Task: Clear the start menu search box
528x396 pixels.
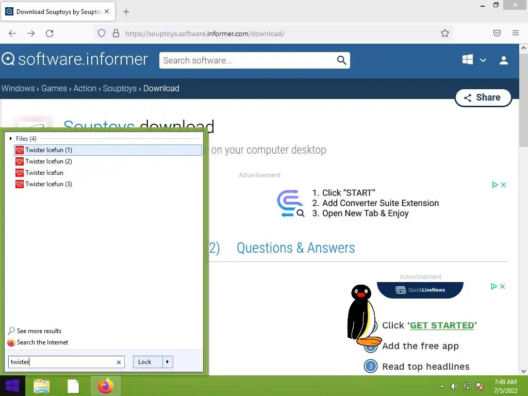Action: tap(119, 362)
